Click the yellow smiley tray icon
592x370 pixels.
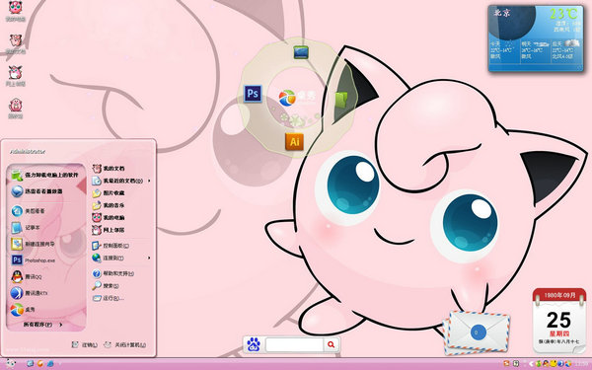coord(554,364)
